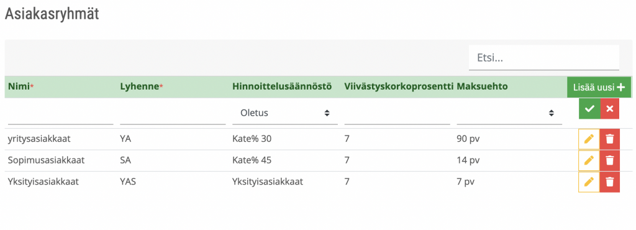Click the Lisää uusi button
The height and width of the screenshot is (230, 636).
(x=599, y=87)
